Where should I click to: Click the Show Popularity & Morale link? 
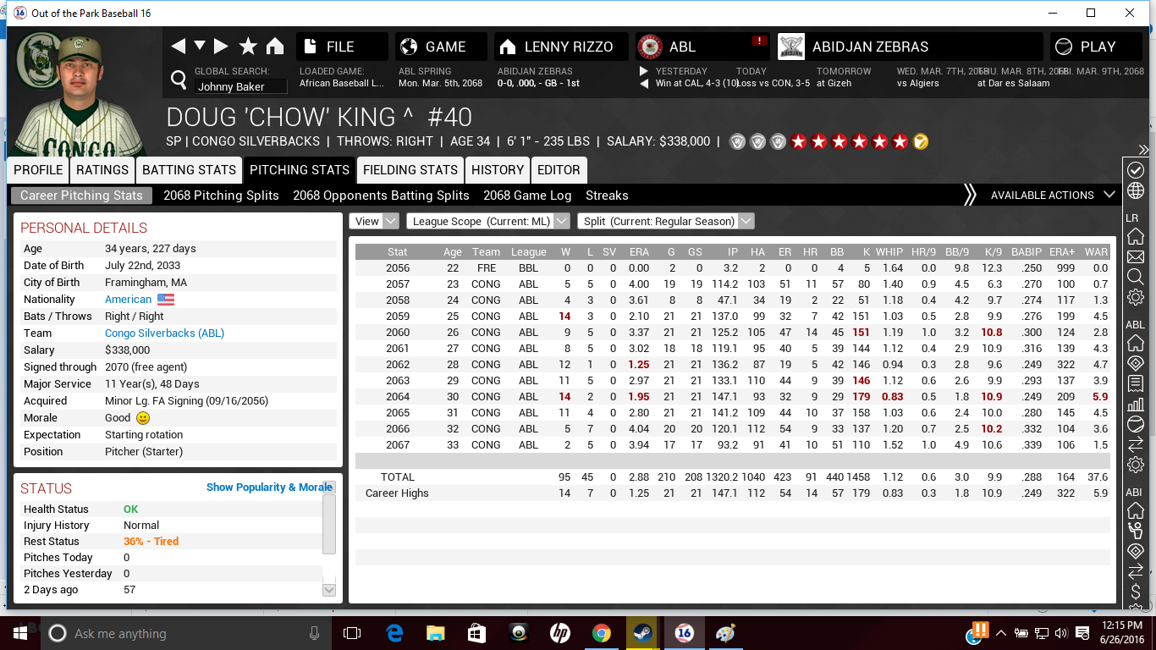(x=269, y=487)
